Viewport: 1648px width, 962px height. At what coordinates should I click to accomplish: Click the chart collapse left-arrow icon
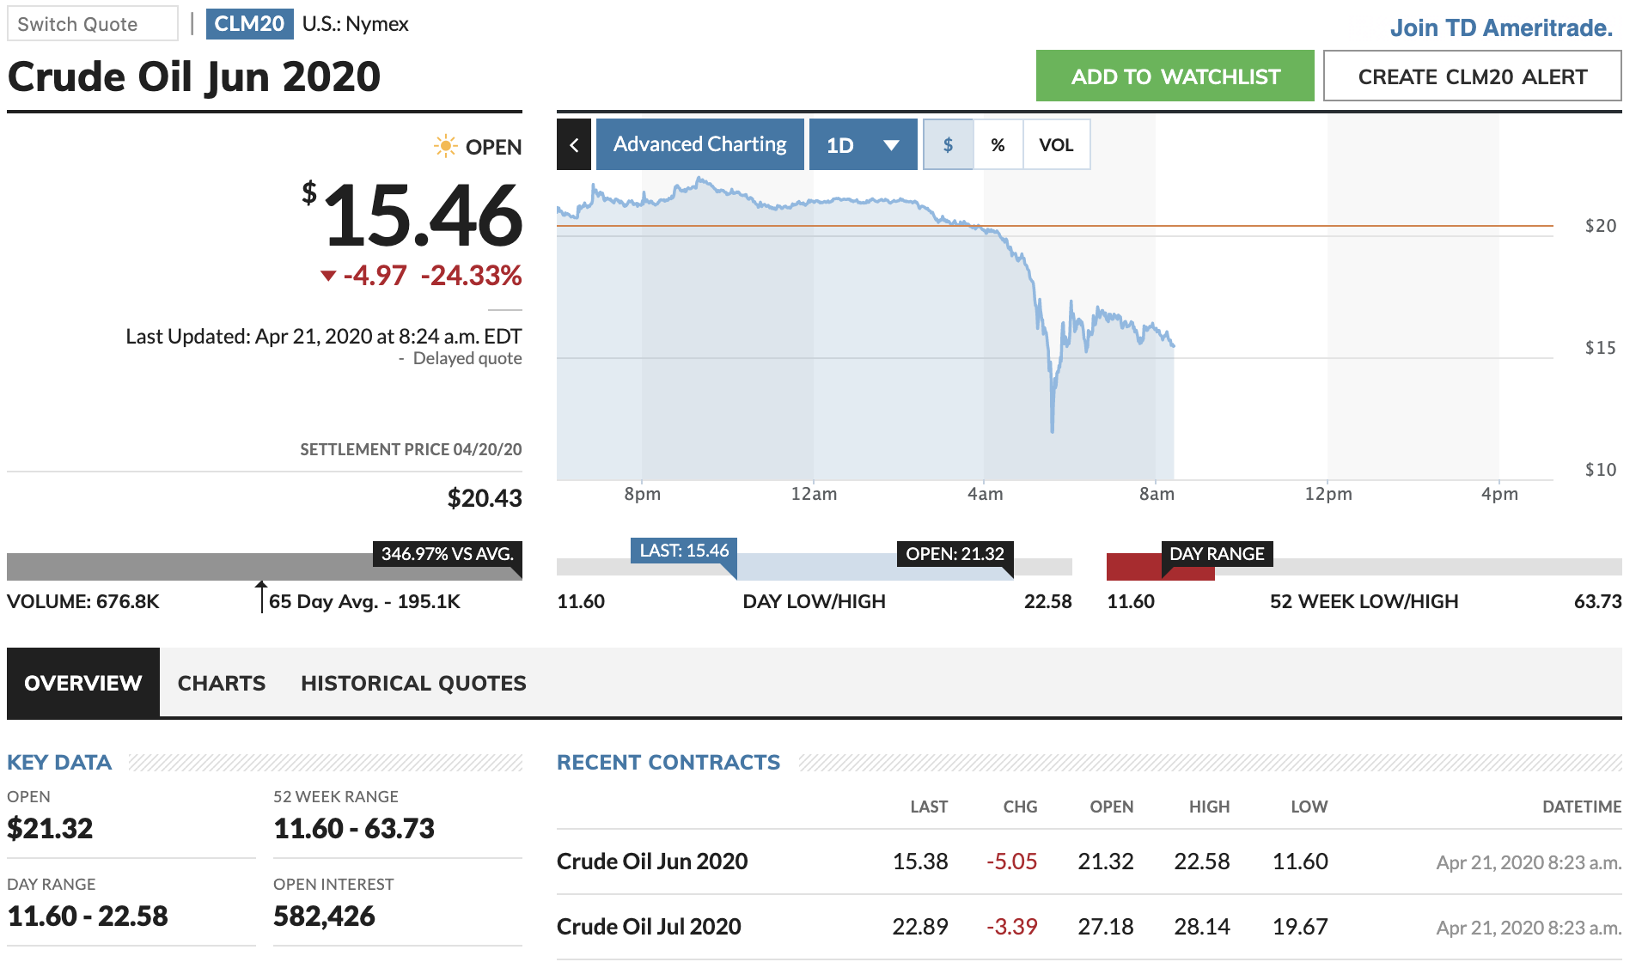pyautogui.click(x=574, y=144)
